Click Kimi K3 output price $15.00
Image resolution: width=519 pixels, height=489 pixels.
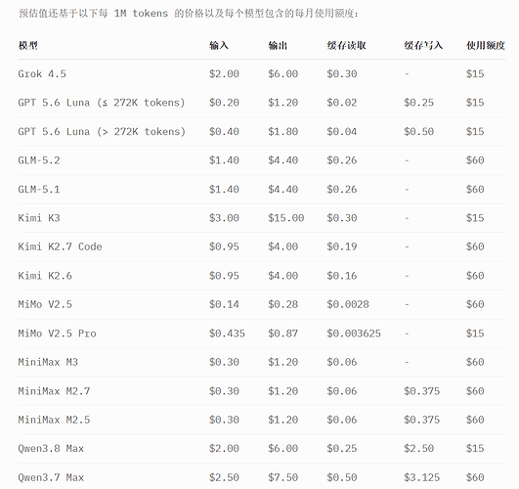click(x=286, y=218)
